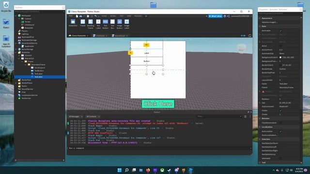The image size is (310, 174).
Task: Toggle Archivable checkbox in Properties
Action: [x=280, y=30]
